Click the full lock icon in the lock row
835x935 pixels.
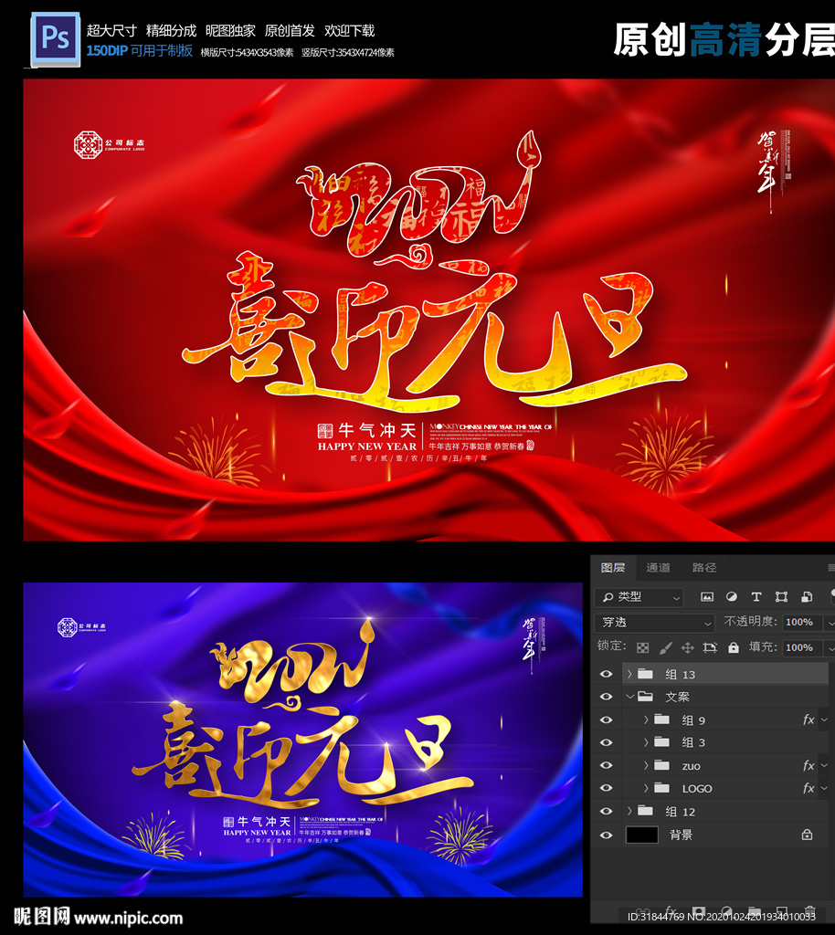point(733,648)
